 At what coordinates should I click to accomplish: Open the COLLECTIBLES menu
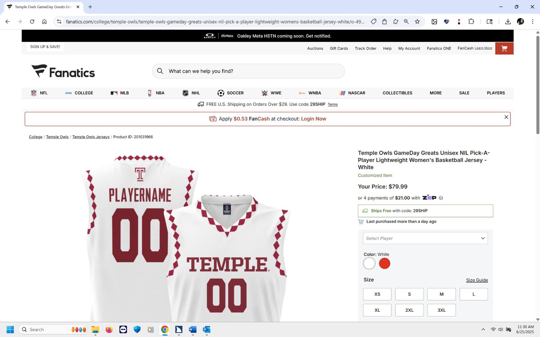(x=397, y=93)
